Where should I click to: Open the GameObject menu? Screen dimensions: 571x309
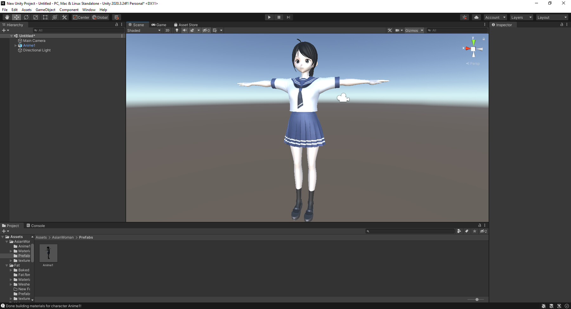click(45, 10)
